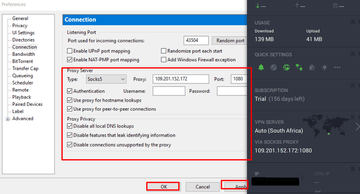Click the Proxy address input field
This screenshot has width=360, height=194.
tap(181, 79)
